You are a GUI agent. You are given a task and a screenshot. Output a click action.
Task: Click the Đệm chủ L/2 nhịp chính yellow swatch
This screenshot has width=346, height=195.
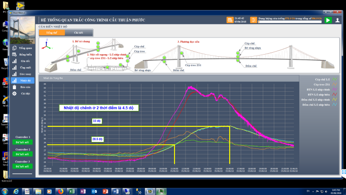334,100
